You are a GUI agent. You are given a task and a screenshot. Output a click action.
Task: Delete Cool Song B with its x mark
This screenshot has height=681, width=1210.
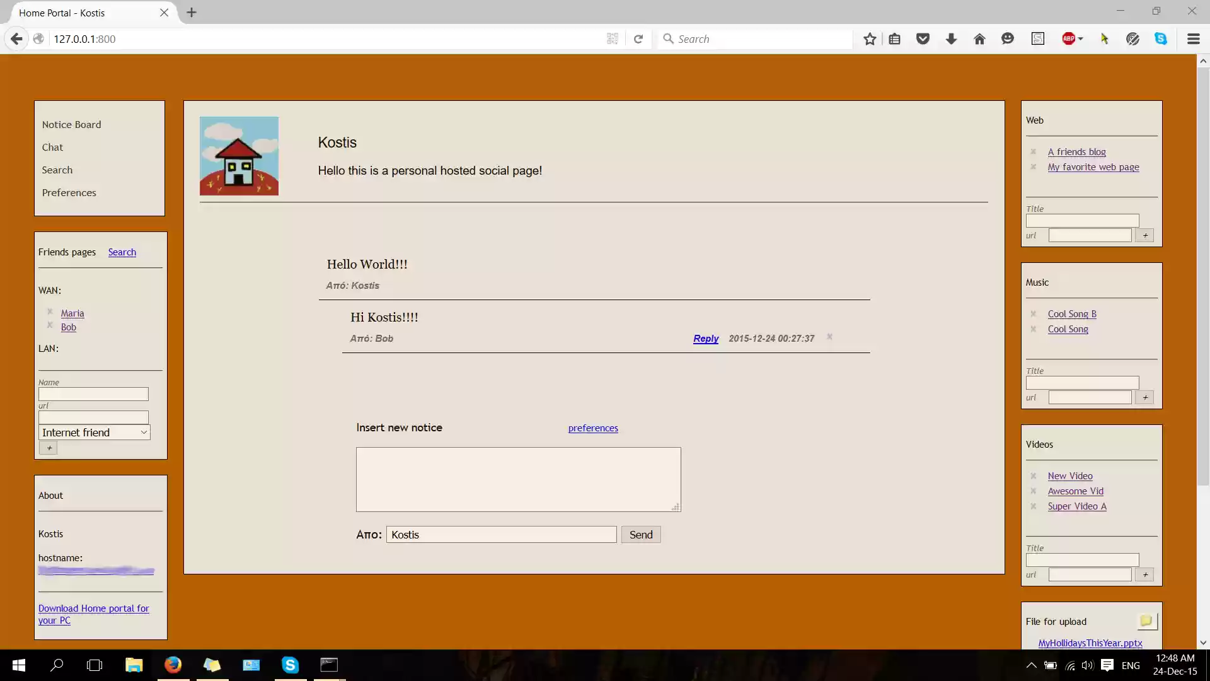pyautogui.click(x=1034, y=313)
